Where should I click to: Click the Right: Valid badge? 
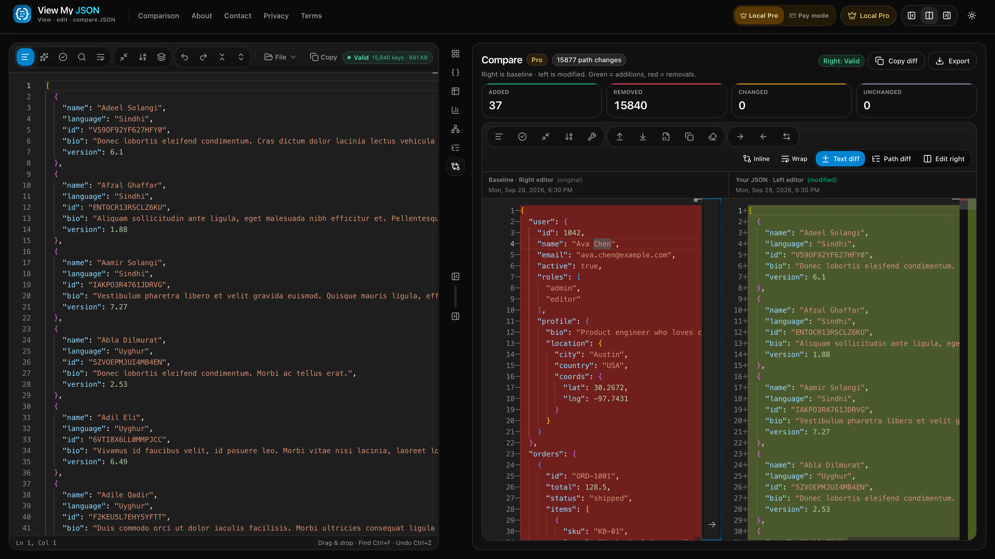(841, 61)
